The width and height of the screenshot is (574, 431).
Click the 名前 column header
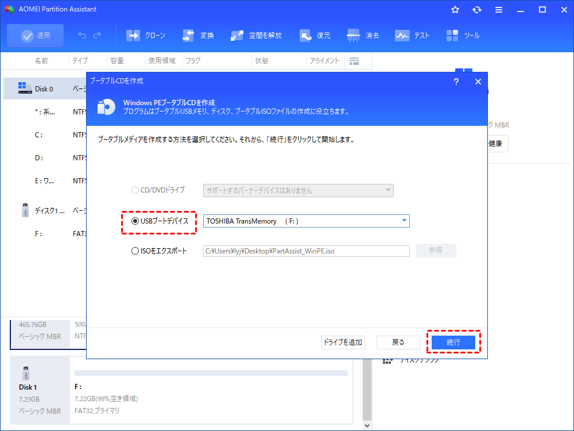coord(41,61)
